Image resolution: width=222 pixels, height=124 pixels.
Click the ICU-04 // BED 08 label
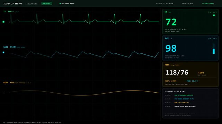[x=12, y=4]
